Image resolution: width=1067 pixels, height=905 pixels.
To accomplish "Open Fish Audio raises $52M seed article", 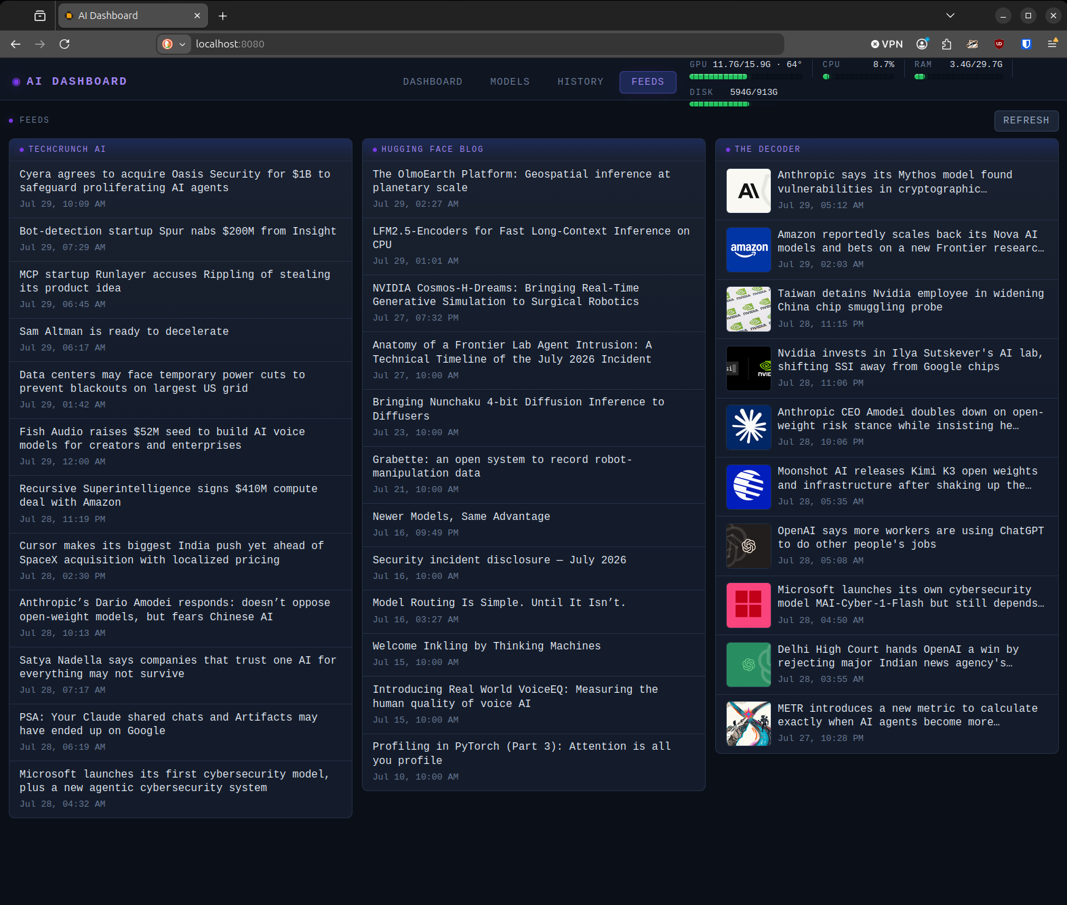I will pyautogui.click(x=180, y=447).
